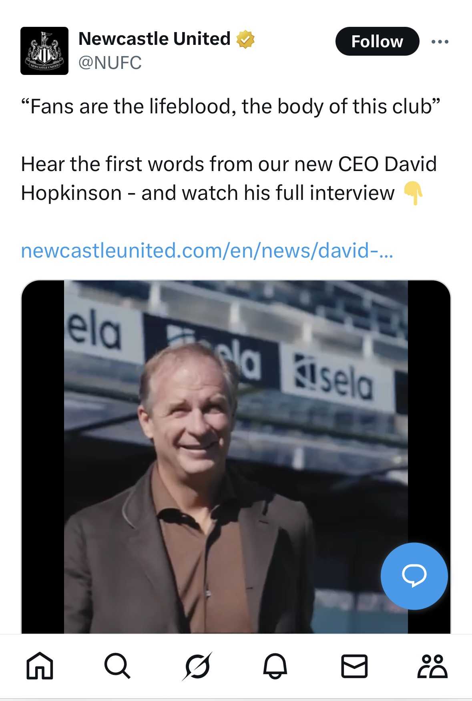This screenshot has height=701, width=472.
Task: Go to the Home tab
Action: point(40,666)
